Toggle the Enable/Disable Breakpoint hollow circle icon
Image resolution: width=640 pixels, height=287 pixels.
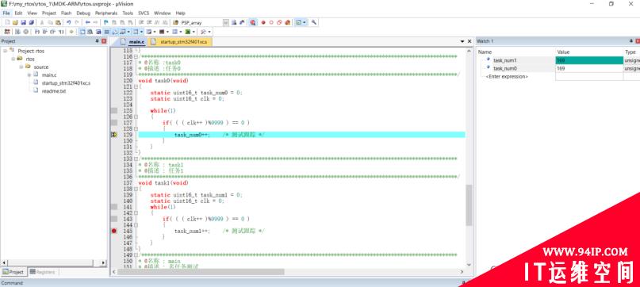[271, 22]
